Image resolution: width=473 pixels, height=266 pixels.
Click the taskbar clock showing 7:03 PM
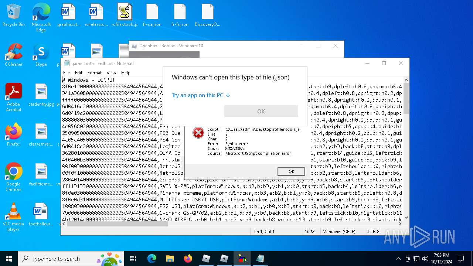point(441,259)
